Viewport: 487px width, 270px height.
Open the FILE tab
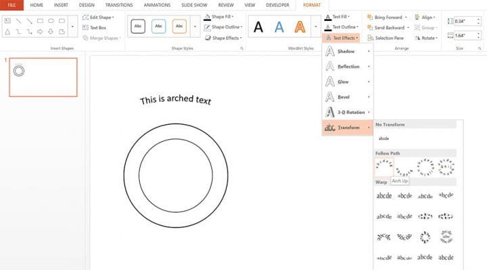click(x=11, y=5)
